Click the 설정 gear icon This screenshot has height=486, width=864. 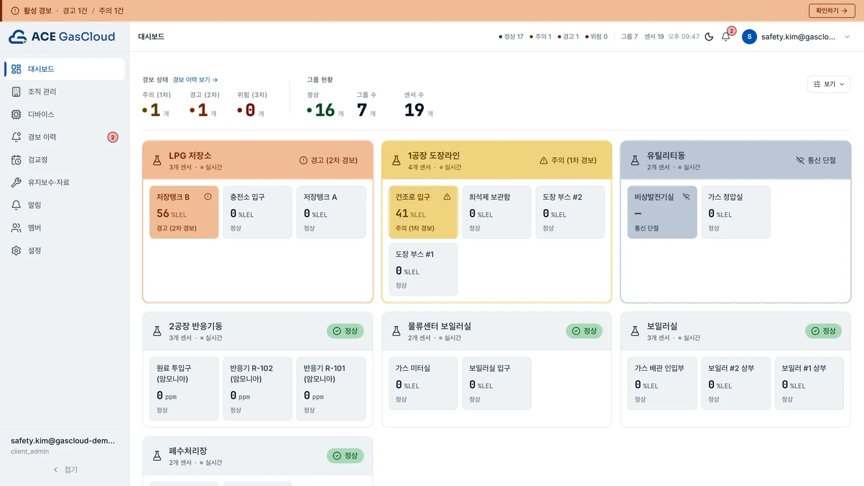[x=16, y=251]
